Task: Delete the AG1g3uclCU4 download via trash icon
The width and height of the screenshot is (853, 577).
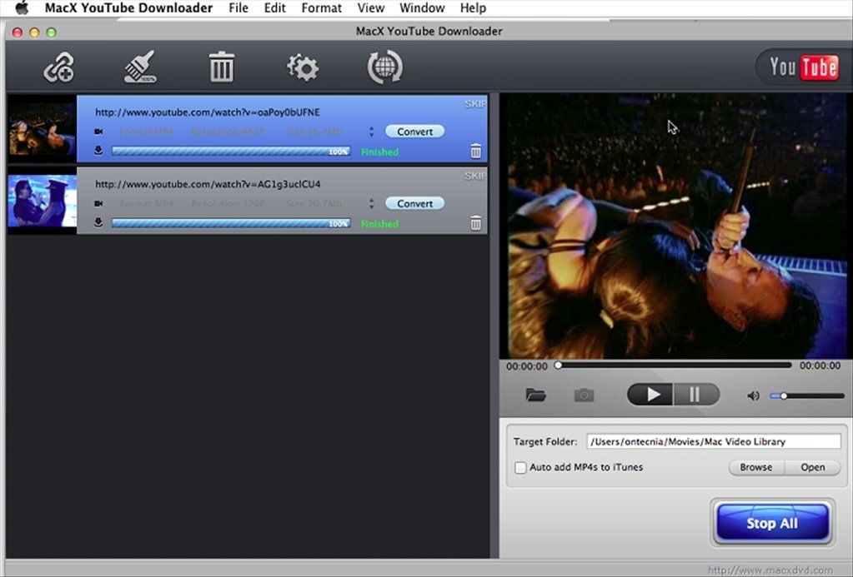Action: (476, 223)
